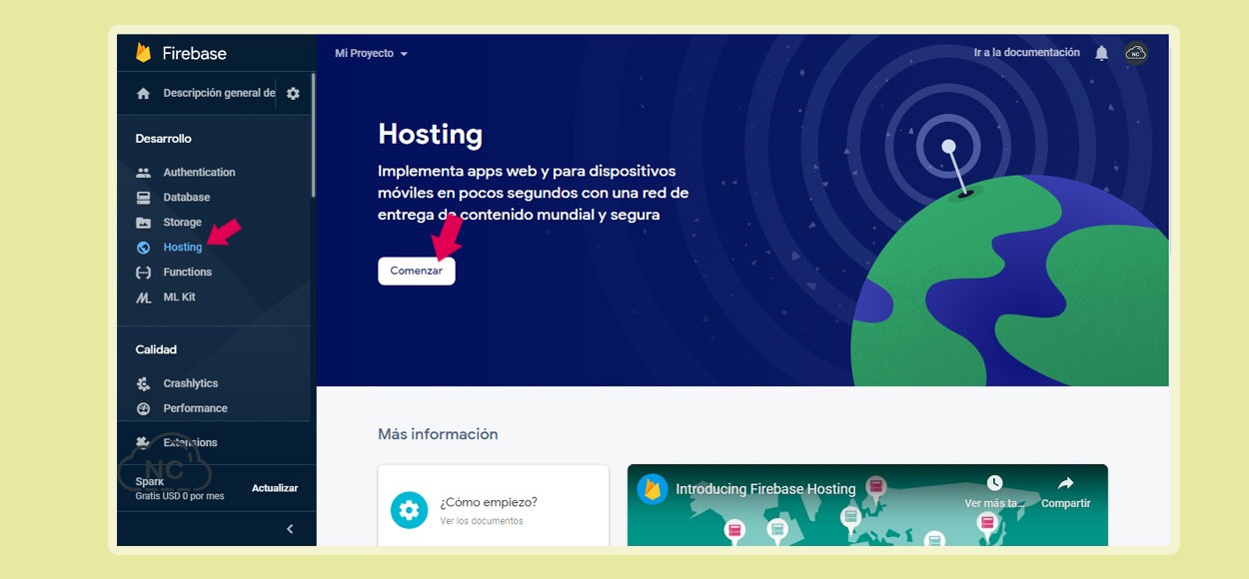Click the sidebar scrollbar
Viewport: 1249px width, 579px height.
(313, 135)
